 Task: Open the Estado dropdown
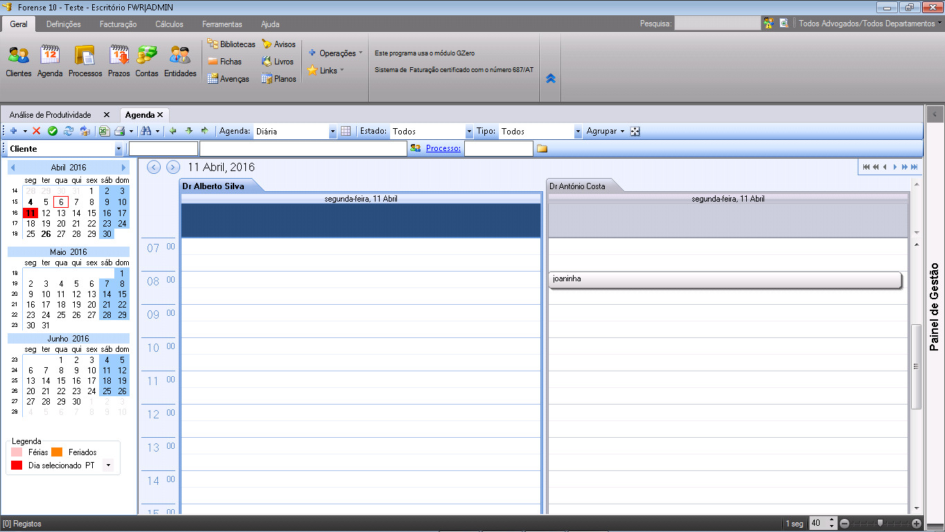[469, 131]
